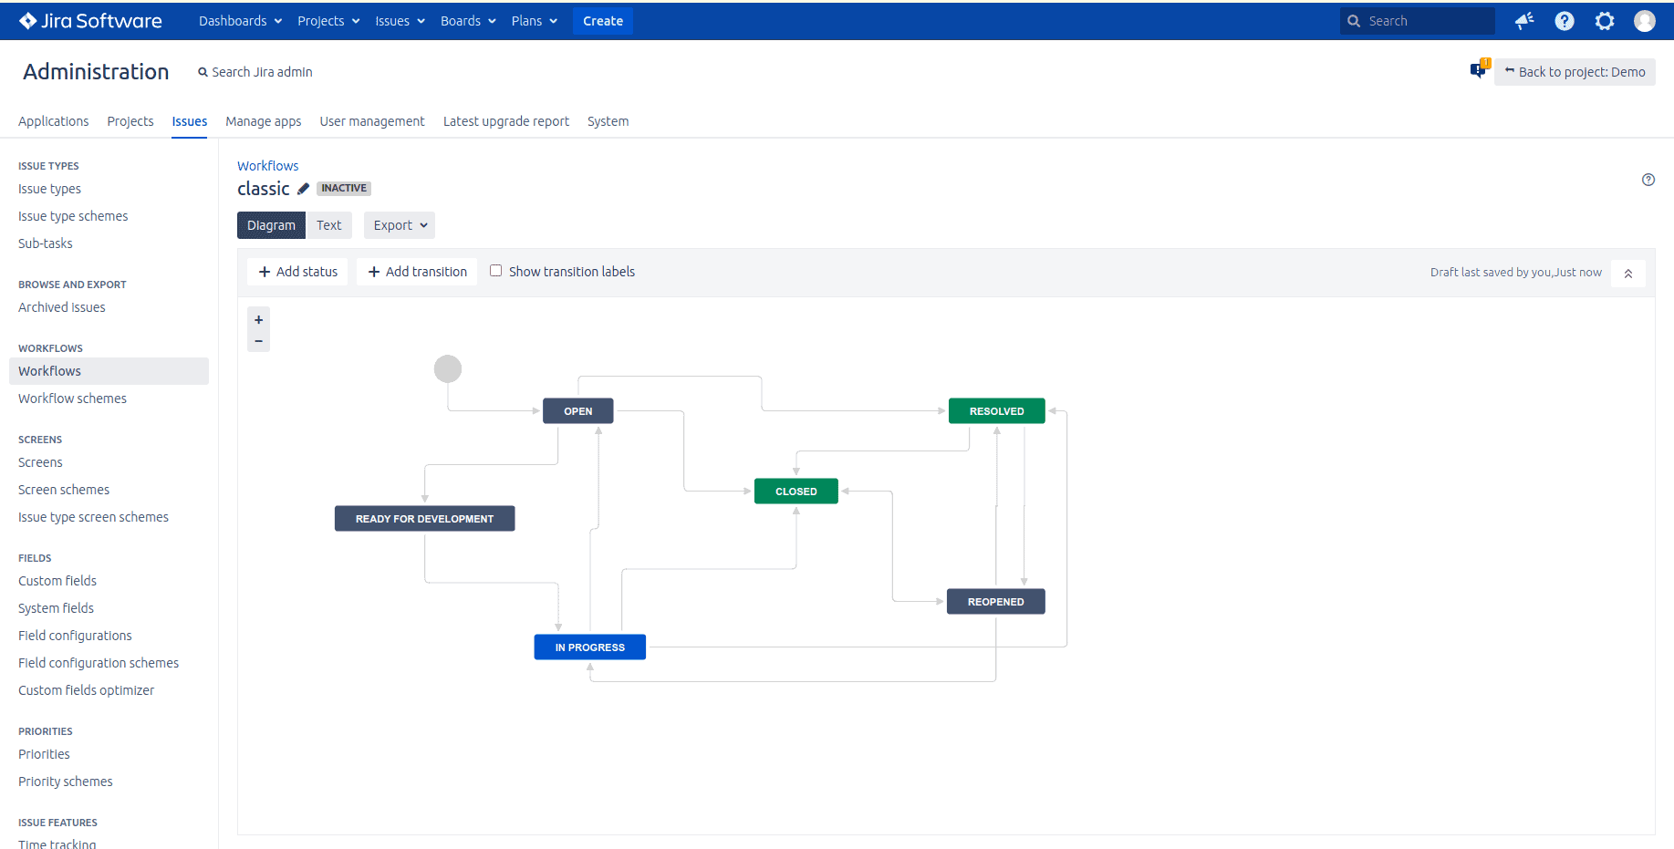Collapse the toolbar with the double chevron

(1628, 274)
